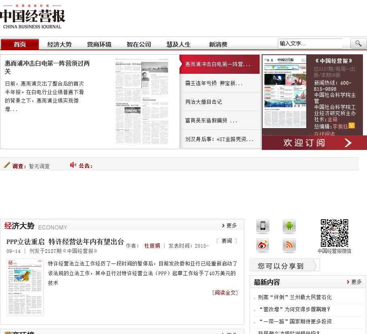Open 总编辑 李佩钰 link
The height and width of the screenshot is (334, 367).
point(340,126)
